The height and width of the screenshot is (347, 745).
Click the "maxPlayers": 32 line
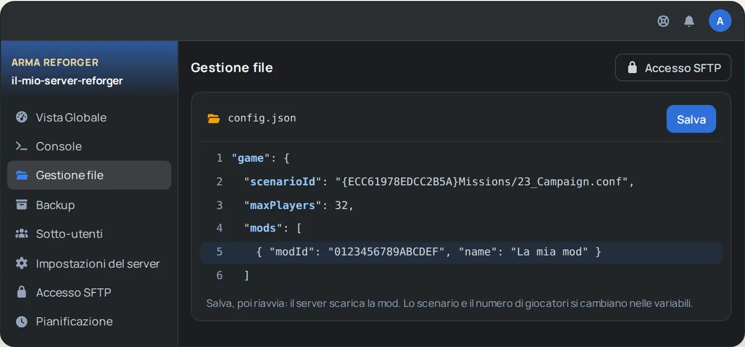coord(461,205)
